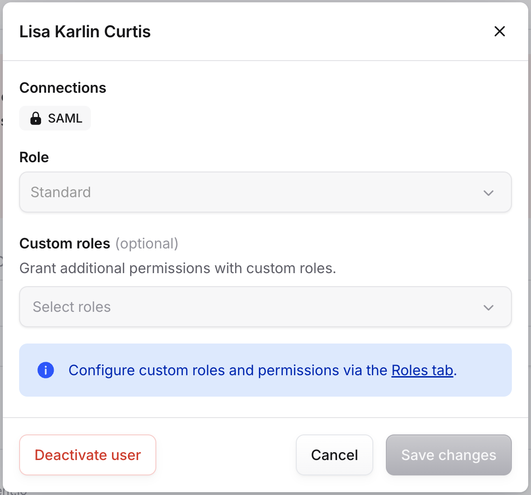Screen dimensions: 531x495
Task: Cancel the user edit dialog
Action: (335, 455)
